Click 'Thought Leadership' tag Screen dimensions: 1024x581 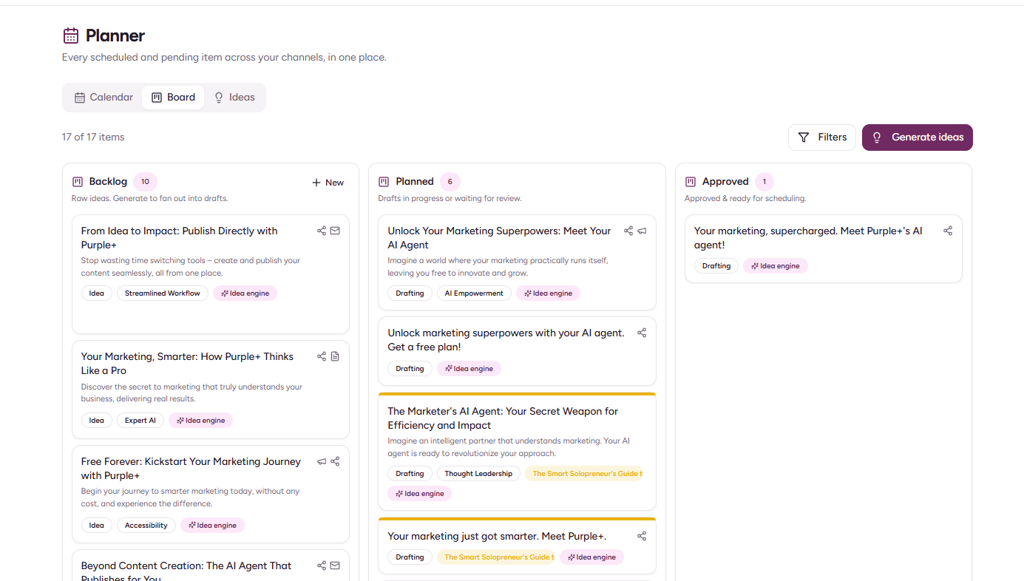[x=478, y=474]
